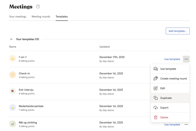Select Duplicate in the context menu
The width and height of the screenshot is (196, 131).
point(170,98)
